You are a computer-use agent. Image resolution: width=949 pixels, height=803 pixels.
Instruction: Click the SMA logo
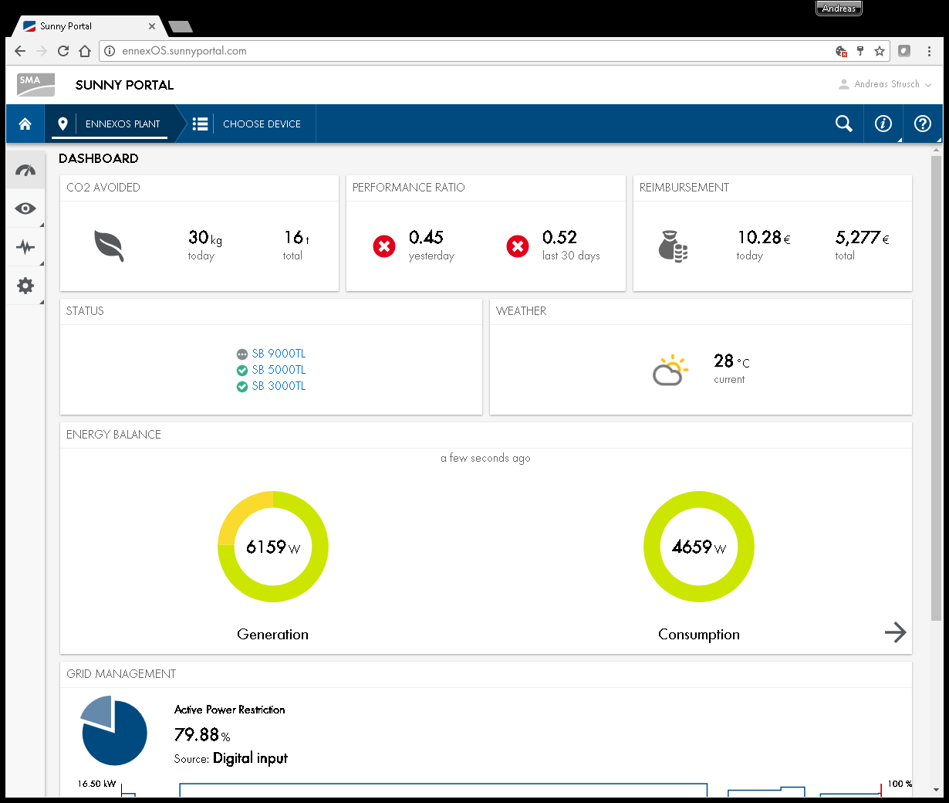pos(35,85)
